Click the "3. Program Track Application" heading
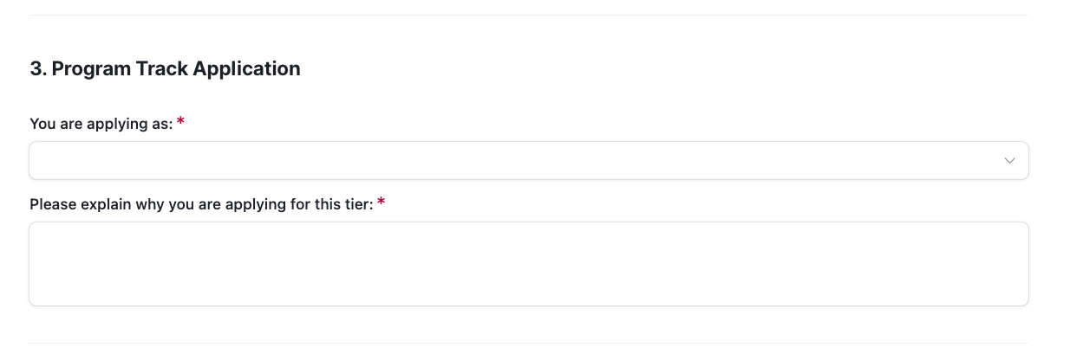The height and width of the screenshot is (360, 1070). pyautogui.click(x=165, y=69)
